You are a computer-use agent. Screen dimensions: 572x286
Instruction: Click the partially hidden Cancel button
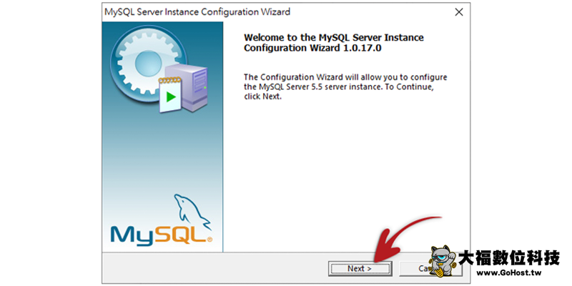click(x=431, y=269)
